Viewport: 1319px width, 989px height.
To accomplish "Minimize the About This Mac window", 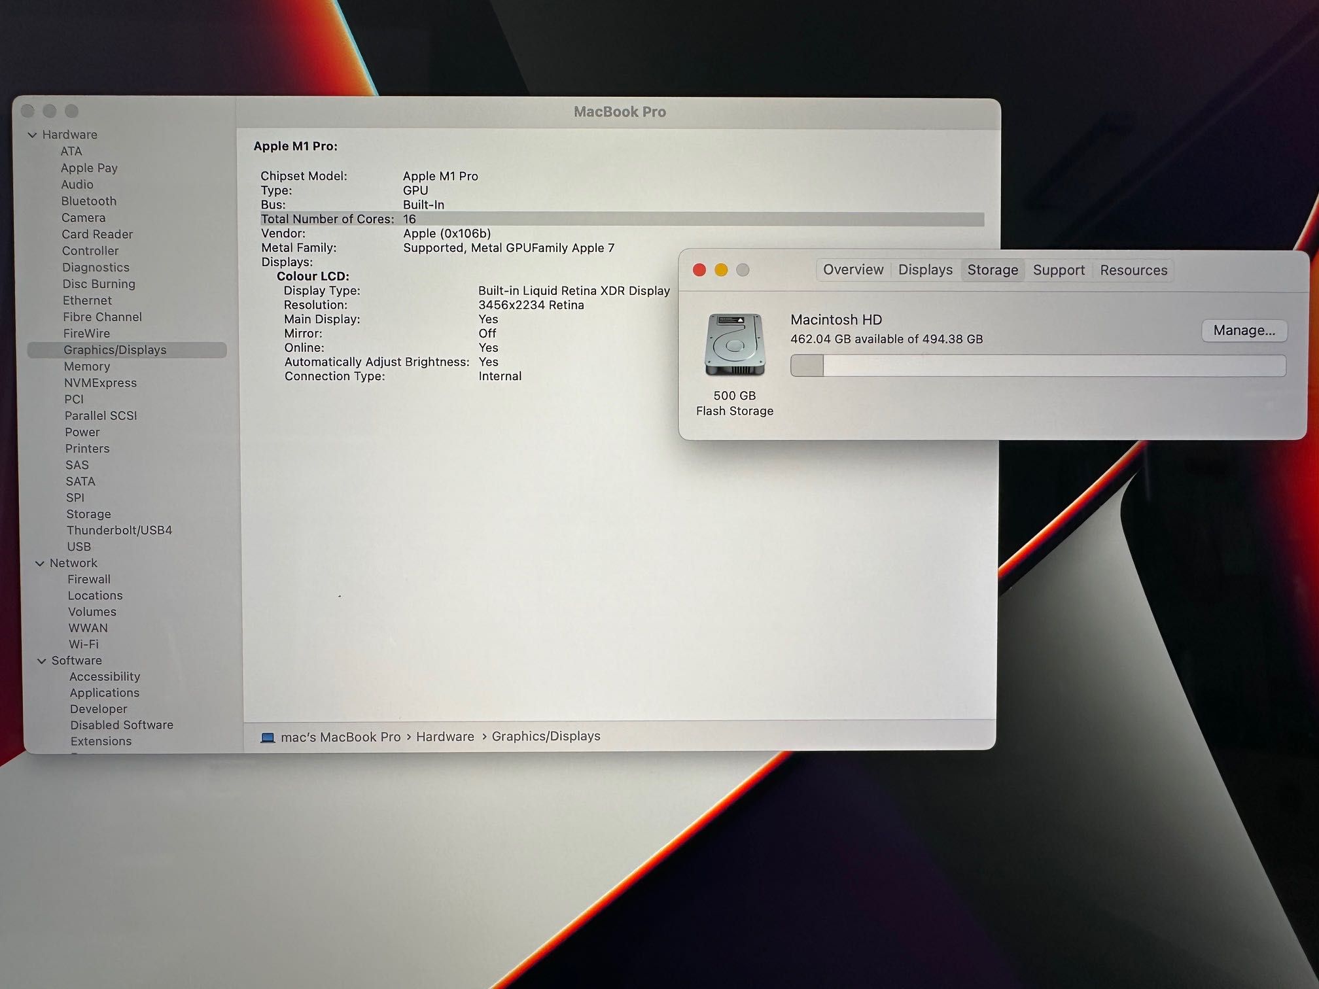I will (721, 270).
